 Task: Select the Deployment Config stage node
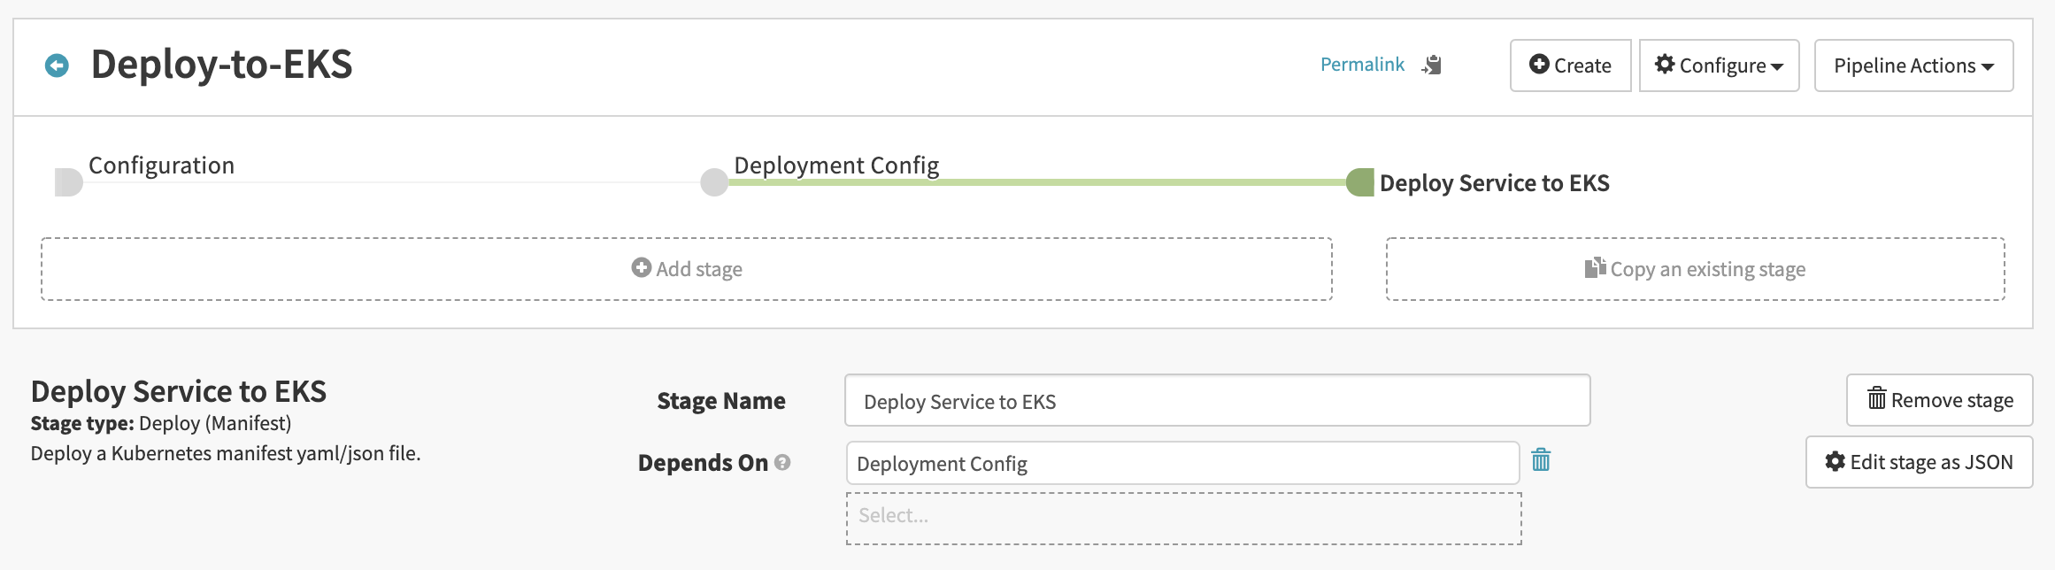[714, 182]
